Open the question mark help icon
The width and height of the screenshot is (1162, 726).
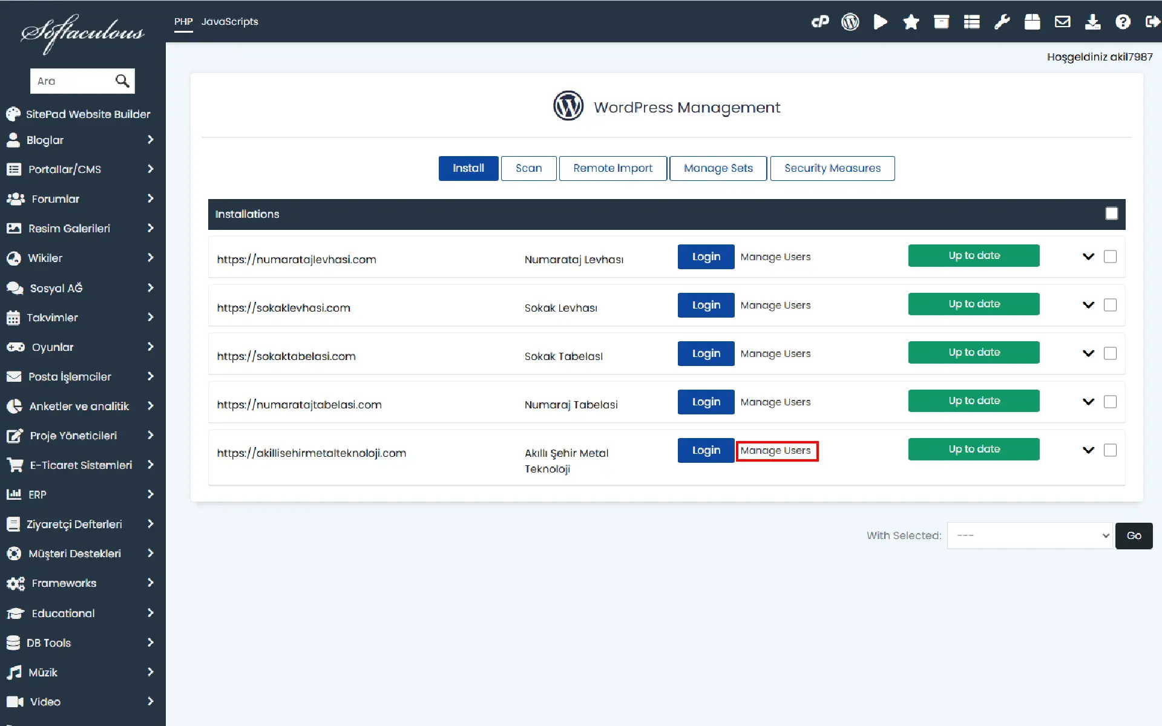tap(1123, 22)
